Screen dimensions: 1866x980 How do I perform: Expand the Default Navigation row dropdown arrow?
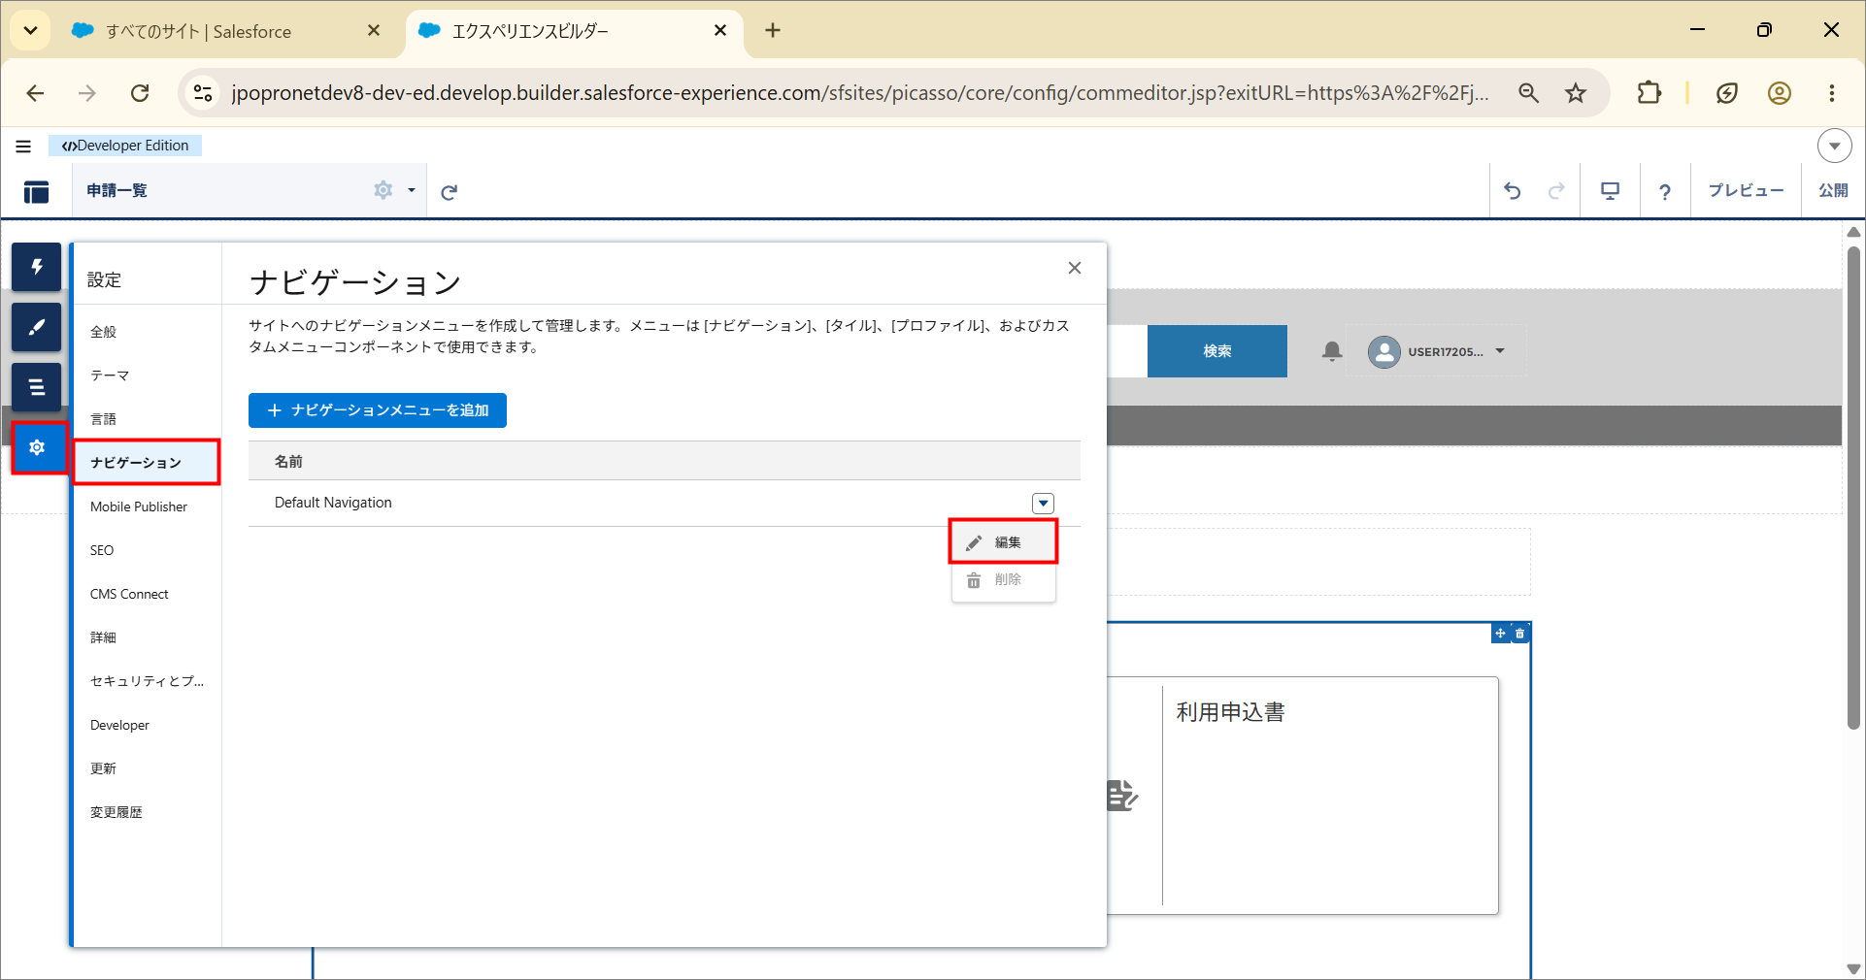(1044, 504)
